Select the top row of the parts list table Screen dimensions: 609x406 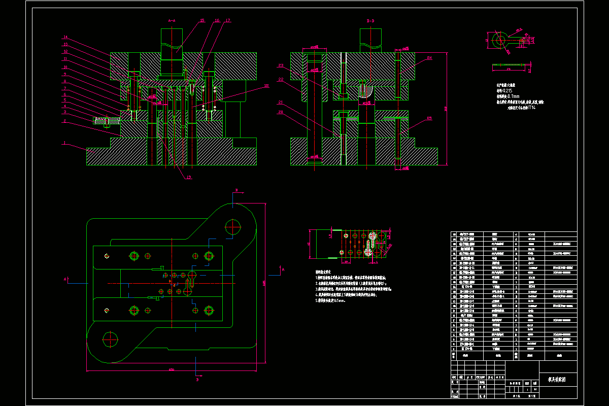pos(514,234)
